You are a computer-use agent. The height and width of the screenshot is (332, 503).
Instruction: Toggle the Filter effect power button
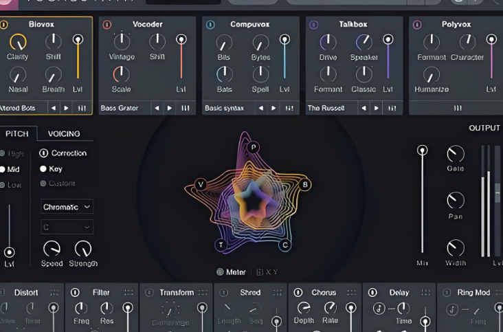(x=75, y=293)
